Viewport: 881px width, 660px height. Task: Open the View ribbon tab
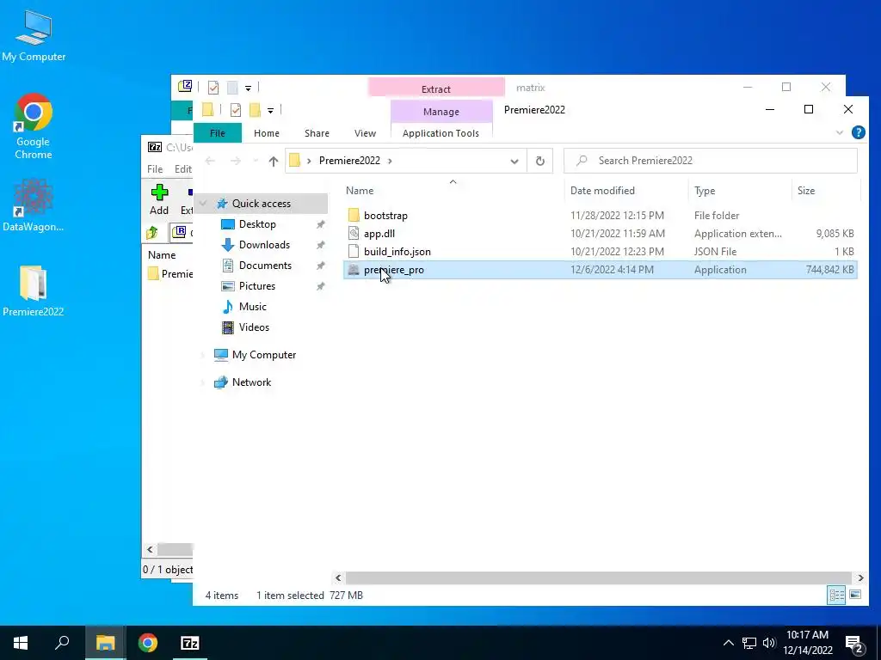[x=365, y=133]
